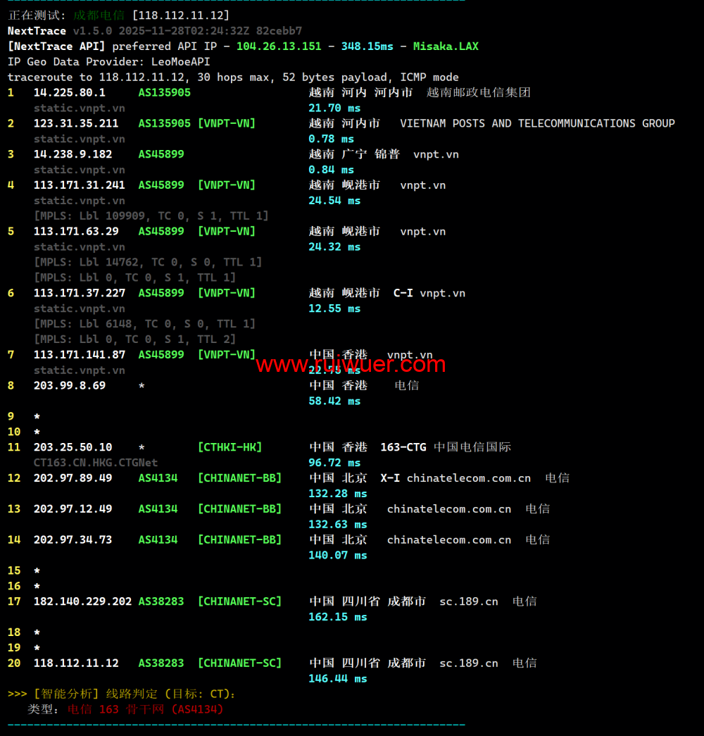Click the 12.55 ms latency on hop 6
Viewport: 704px width, 736px height.
pyautogui.click(x=334, y=308)
